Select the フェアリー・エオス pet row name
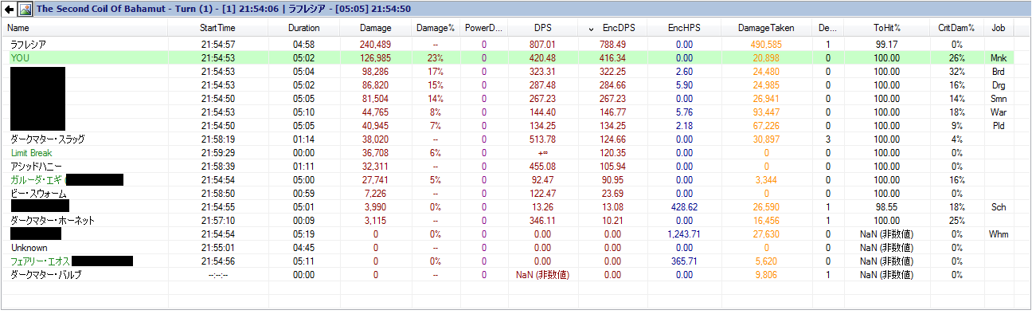Viewport: 1032px width, 314px height. pos(41,261)
